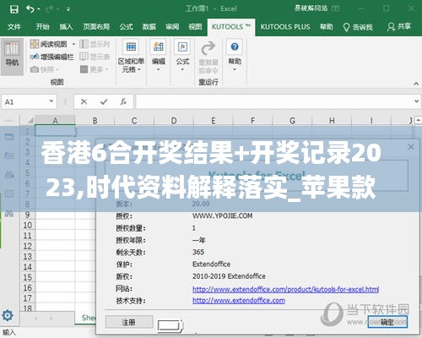Click the 重复最后命令 rerun button
This screenshot has width=422, height=338.
tap(208, 57)
